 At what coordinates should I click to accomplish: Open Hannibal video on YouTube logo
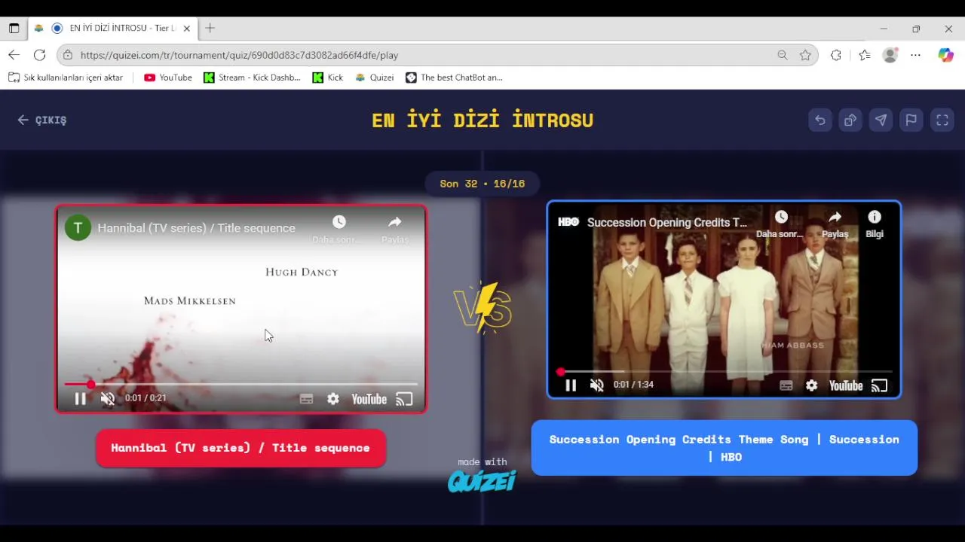(369, 400)
